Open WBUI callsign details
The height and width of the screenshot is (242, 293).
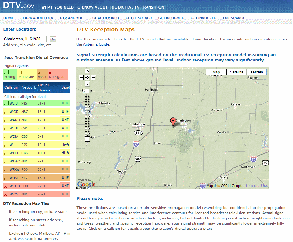point(14,128)
